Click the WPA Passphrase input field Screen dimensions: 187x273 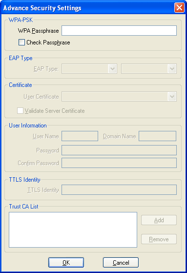click(x=119, y=30)
